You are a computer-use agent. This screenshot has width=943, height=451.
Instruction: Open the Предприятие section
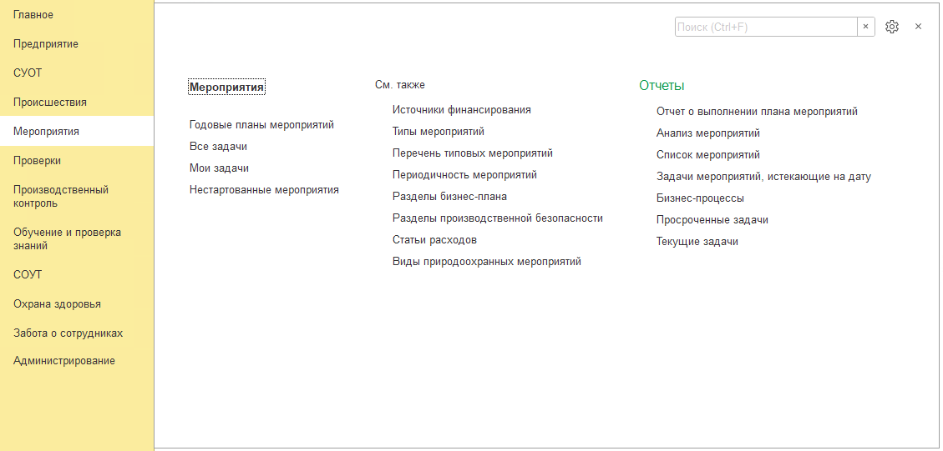[46, 44]
